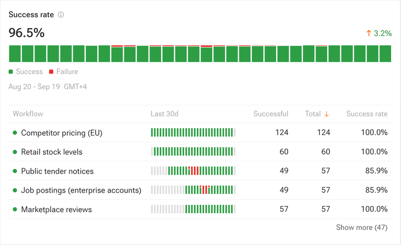Click the status dot for Marketplace reviews
This screenshot has width=401, height=245.
point(15,209)
